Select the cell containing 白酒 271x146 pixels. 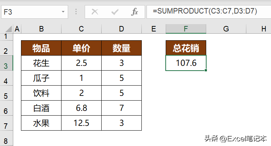[41, 108]
